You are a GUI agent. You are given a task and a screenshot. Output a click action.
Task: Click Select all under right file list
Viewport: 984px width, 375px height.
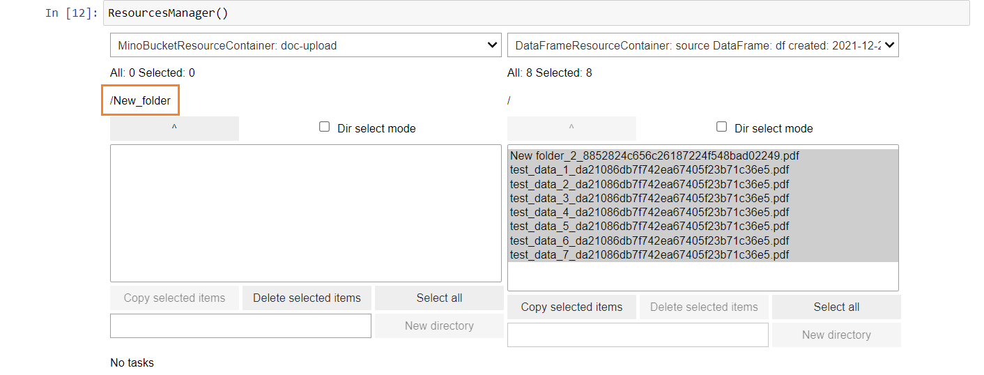click(x=836, y=307)
